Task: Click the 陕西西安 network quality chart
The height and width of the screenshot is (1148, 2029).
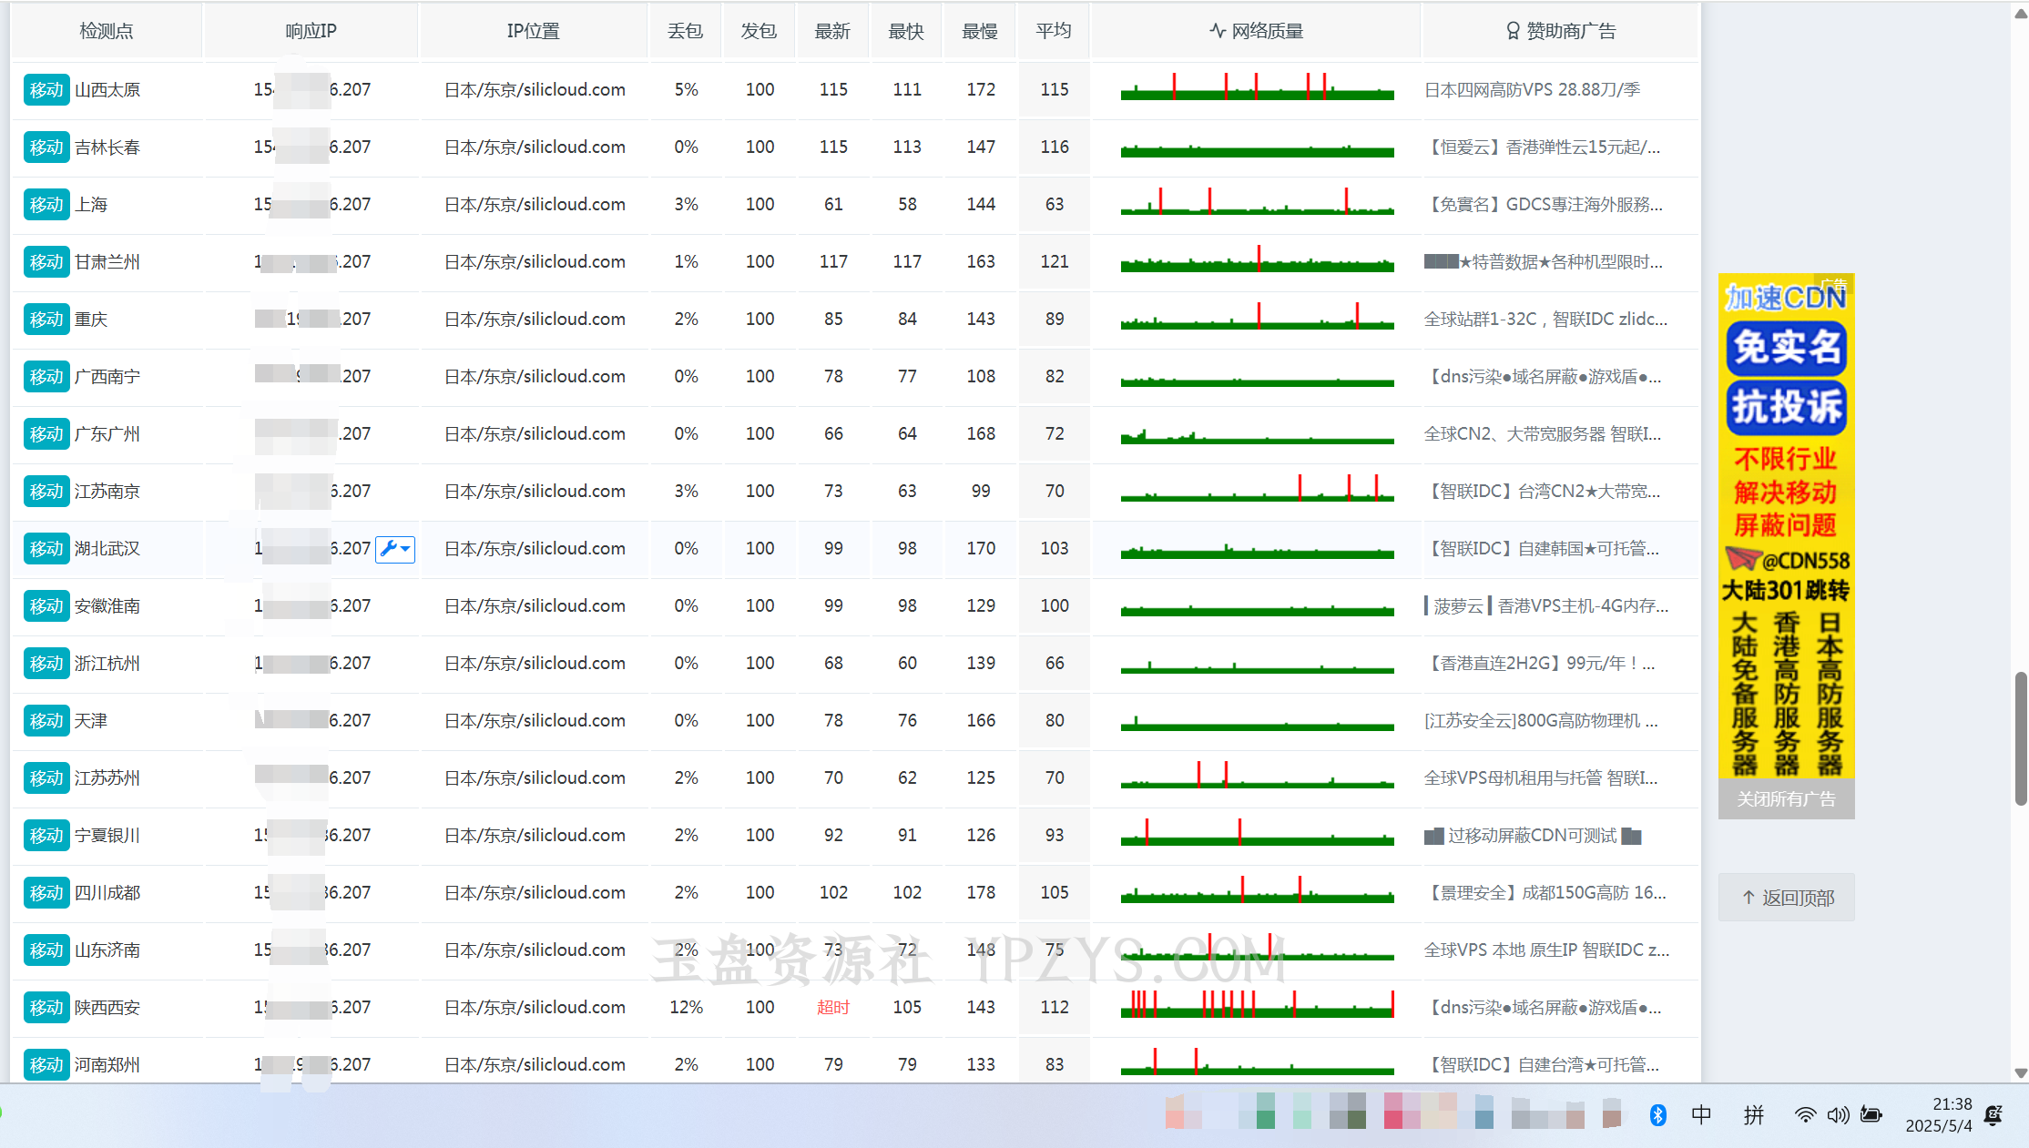Action: click(1257, 1004)
